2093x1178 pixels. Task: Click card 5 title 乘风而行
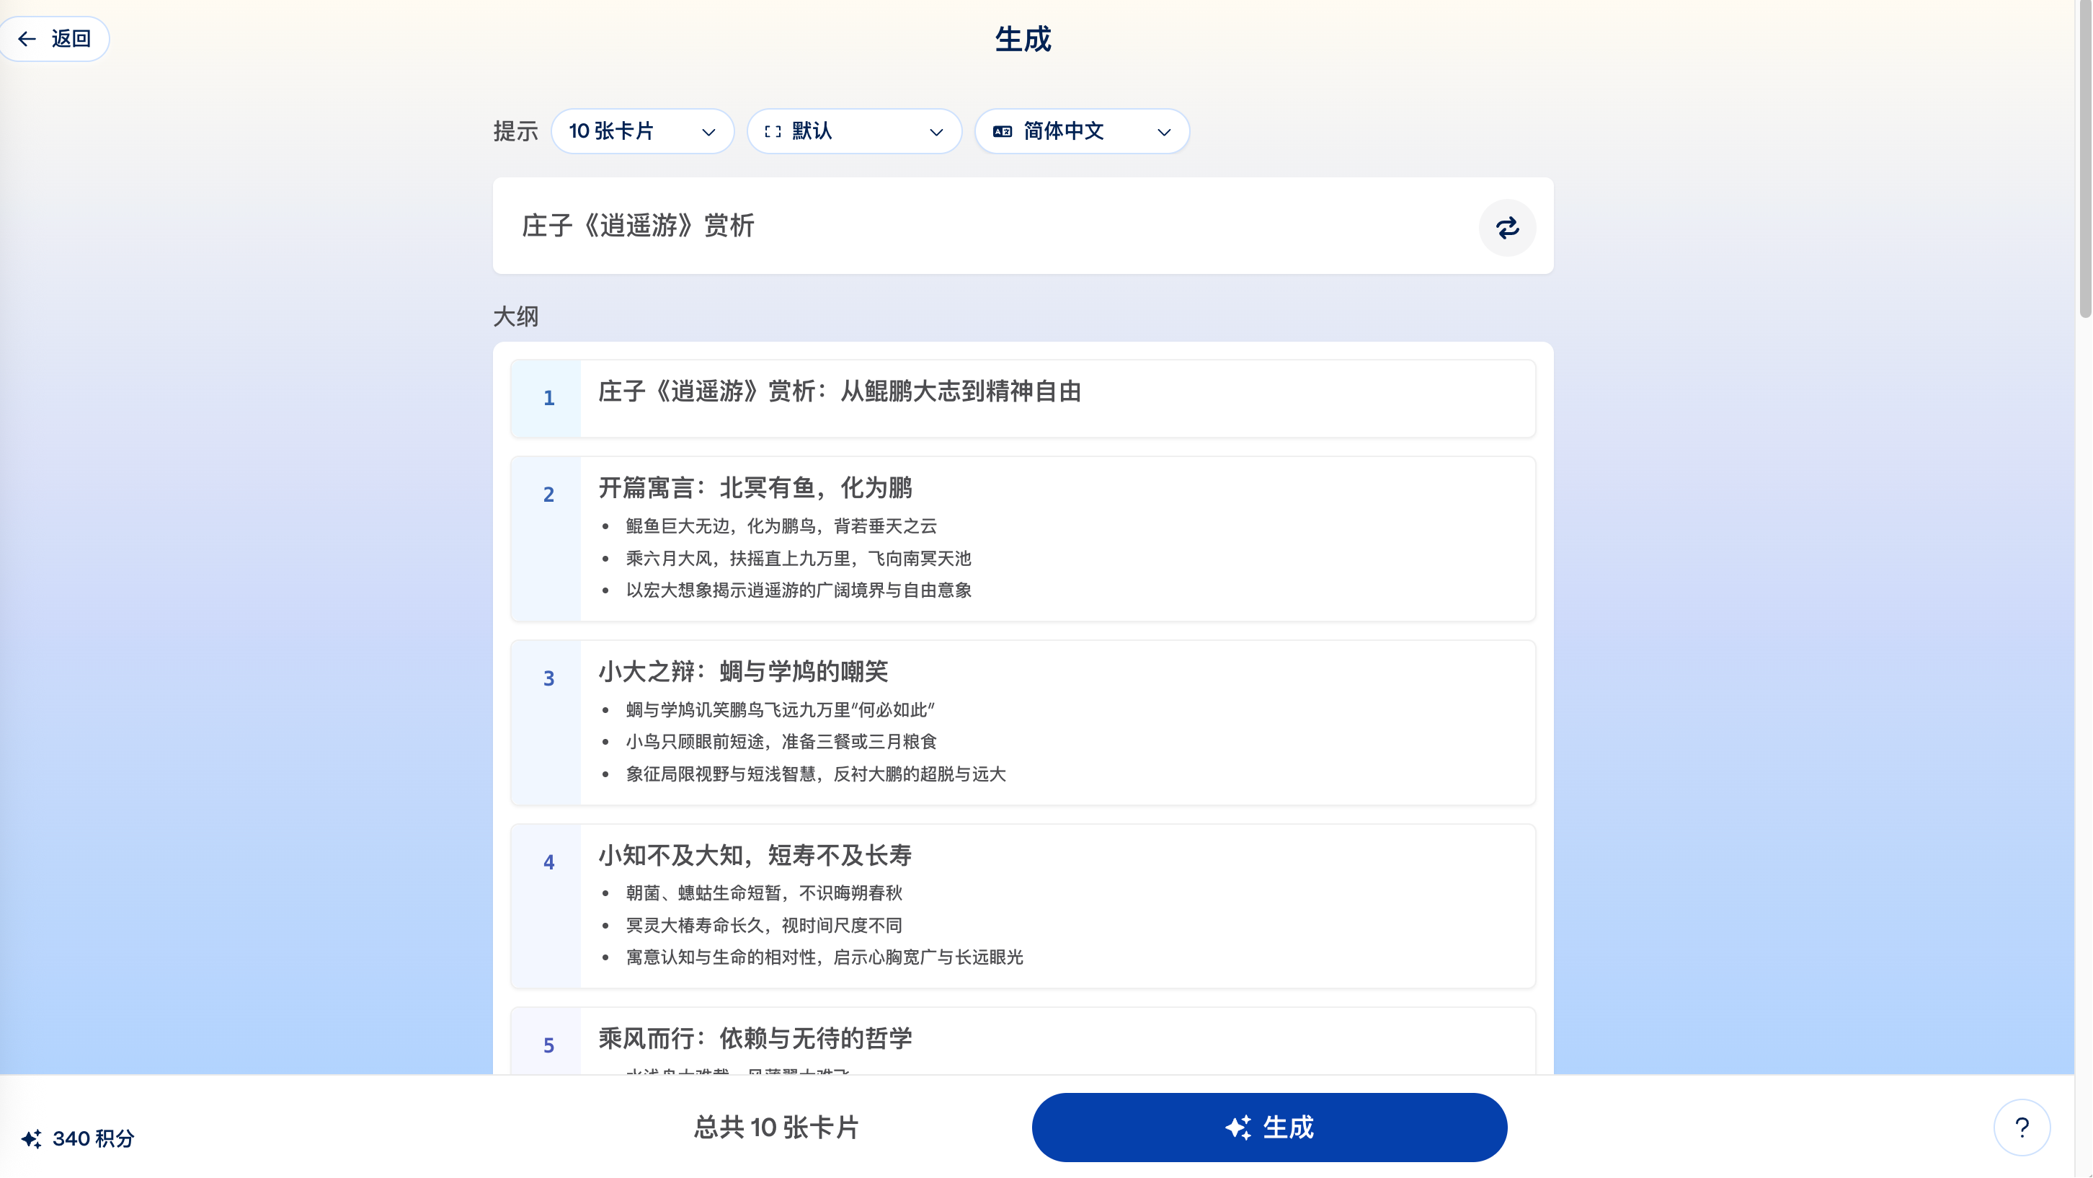click(x=755, y=1038)
